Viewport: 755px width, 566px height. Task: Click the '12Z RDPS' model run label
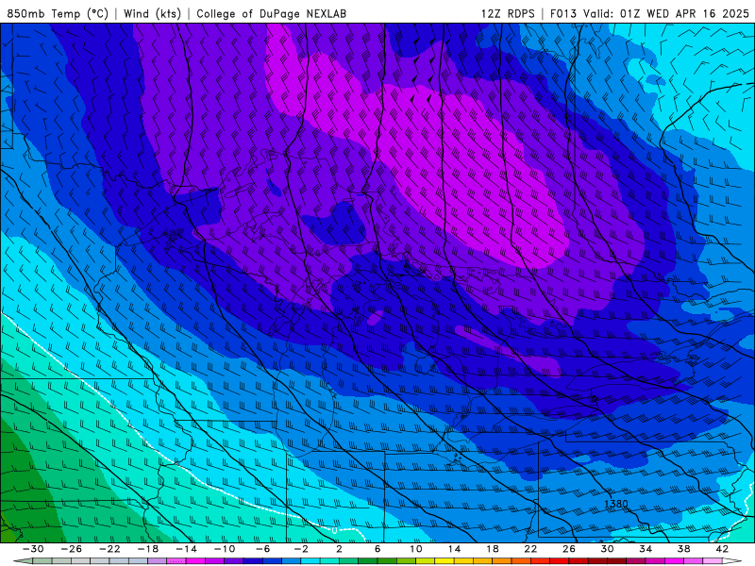pos(508,13)
